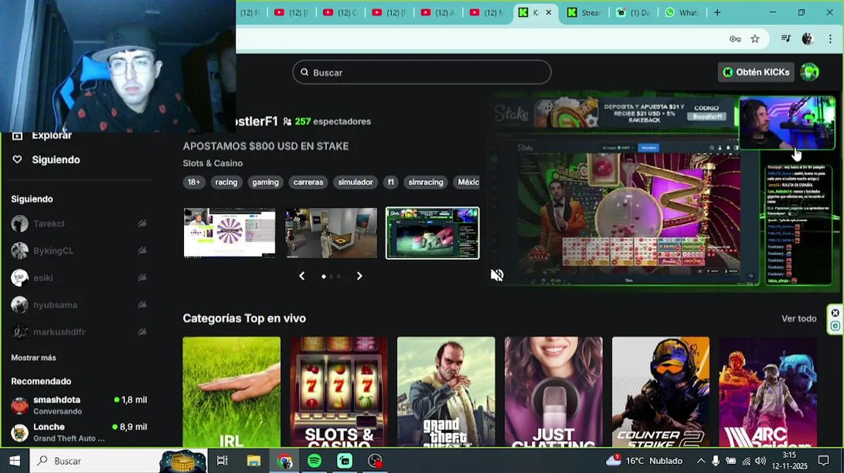Open the Slots & Casino category link
This screenshot has height=473, width=844.
(x=213, y=163)
